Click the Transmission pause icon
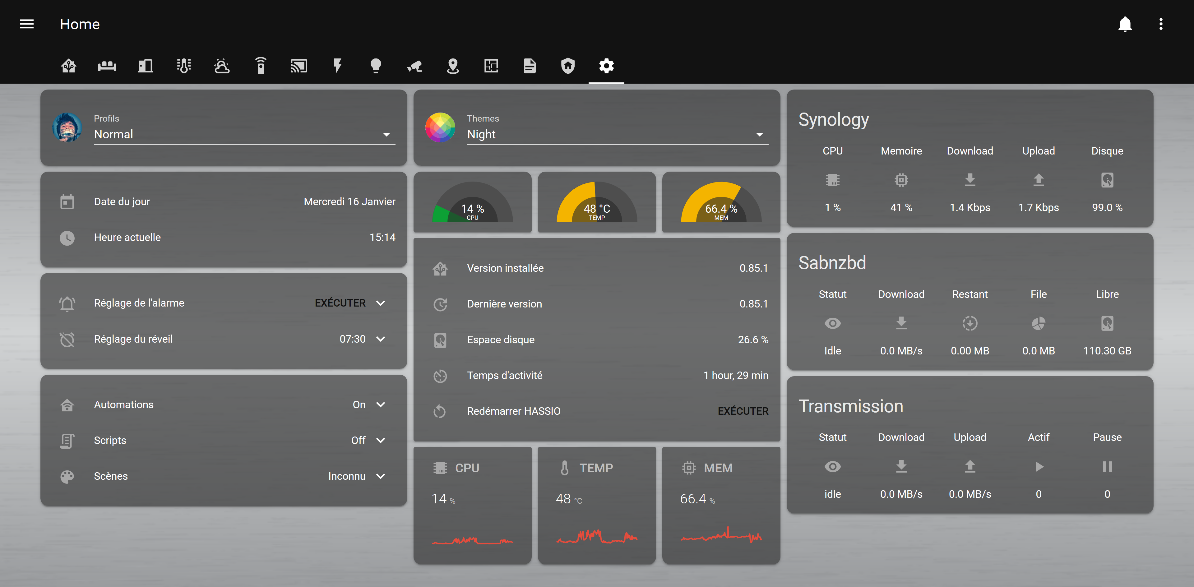1194x587 pixels. [x=1107, y=467]
